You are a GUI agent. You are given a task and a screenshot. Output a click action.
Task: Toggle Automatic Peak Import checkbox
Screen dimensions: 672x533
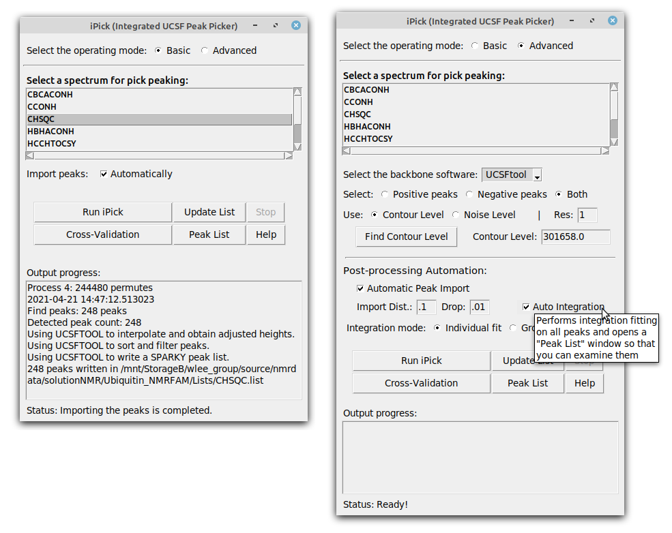[360, 288]
